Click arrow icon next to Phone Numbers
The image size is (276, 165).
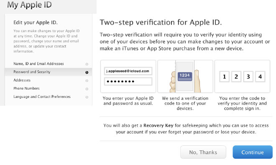[87, 89]
